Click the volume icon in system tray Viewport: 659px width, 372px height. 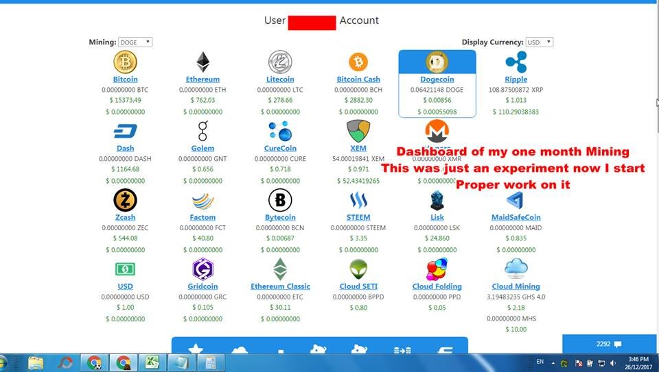pos(613,363)
